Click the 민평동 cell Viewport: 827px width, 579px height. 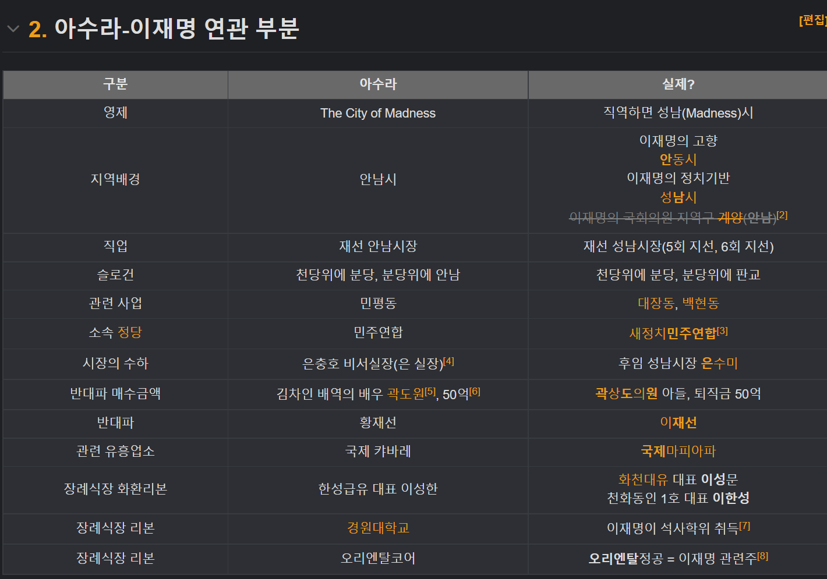coord(378,303)
